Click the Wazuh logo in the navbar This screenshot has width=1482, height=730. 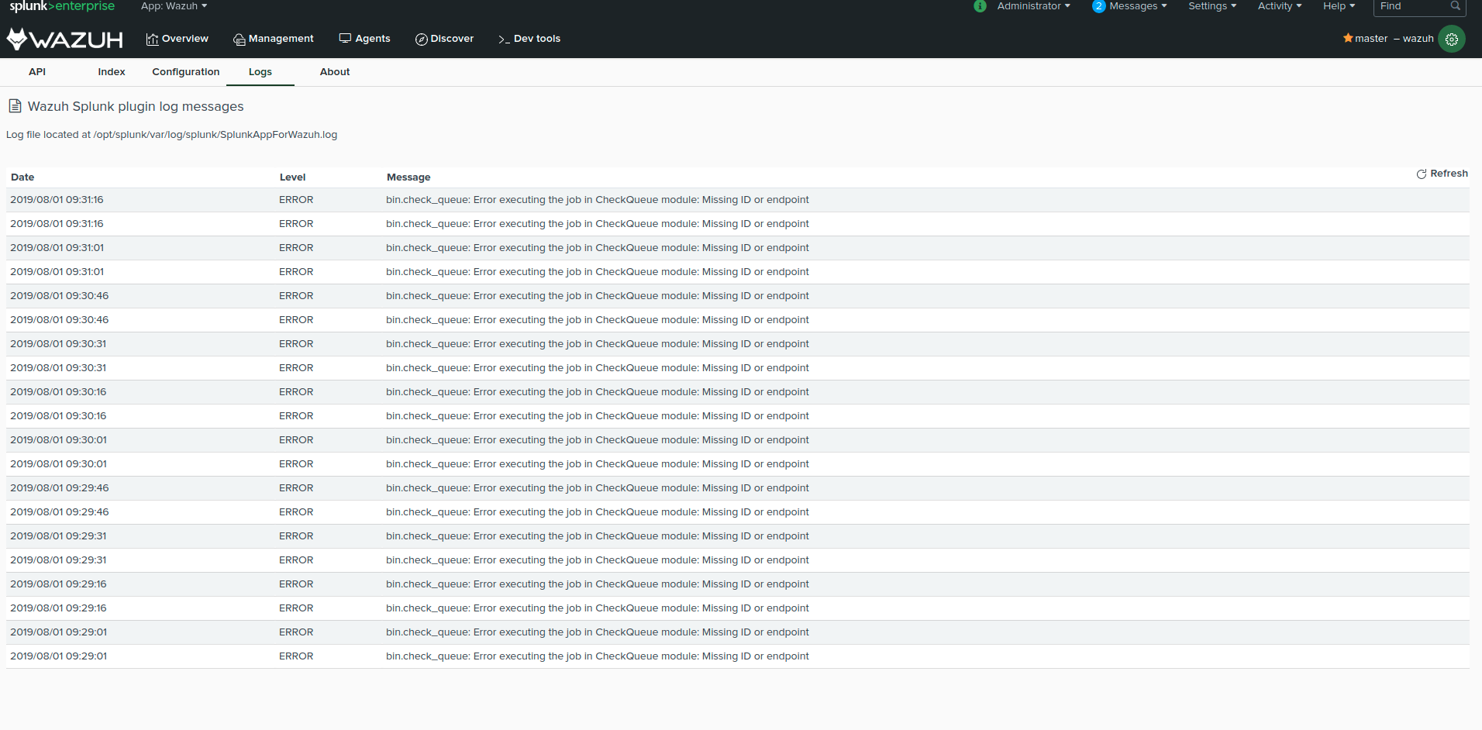[64, 39]
